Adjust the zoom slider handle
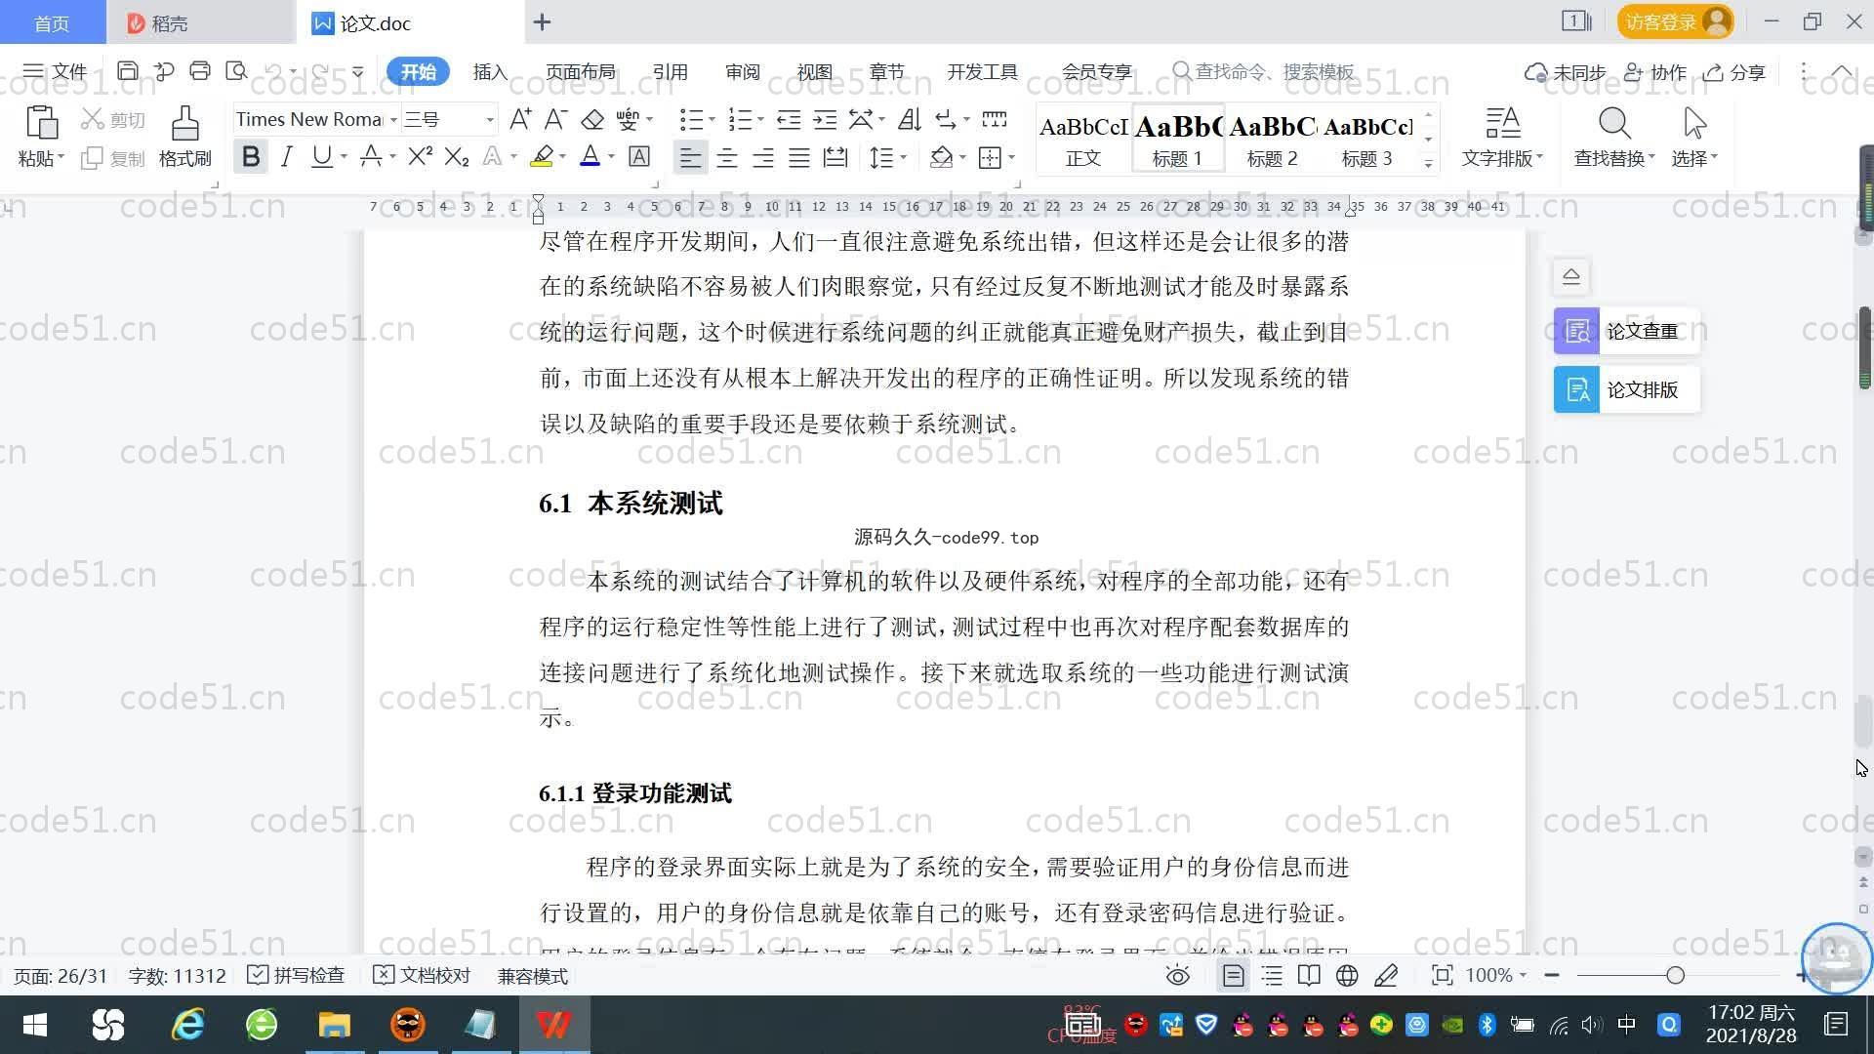This screenshot has height=1054, width=1874. coord(1676,975)
